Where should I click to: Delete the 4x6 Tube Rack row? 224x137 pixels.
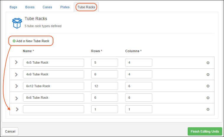pyautogui.click(x=208, y=75)
